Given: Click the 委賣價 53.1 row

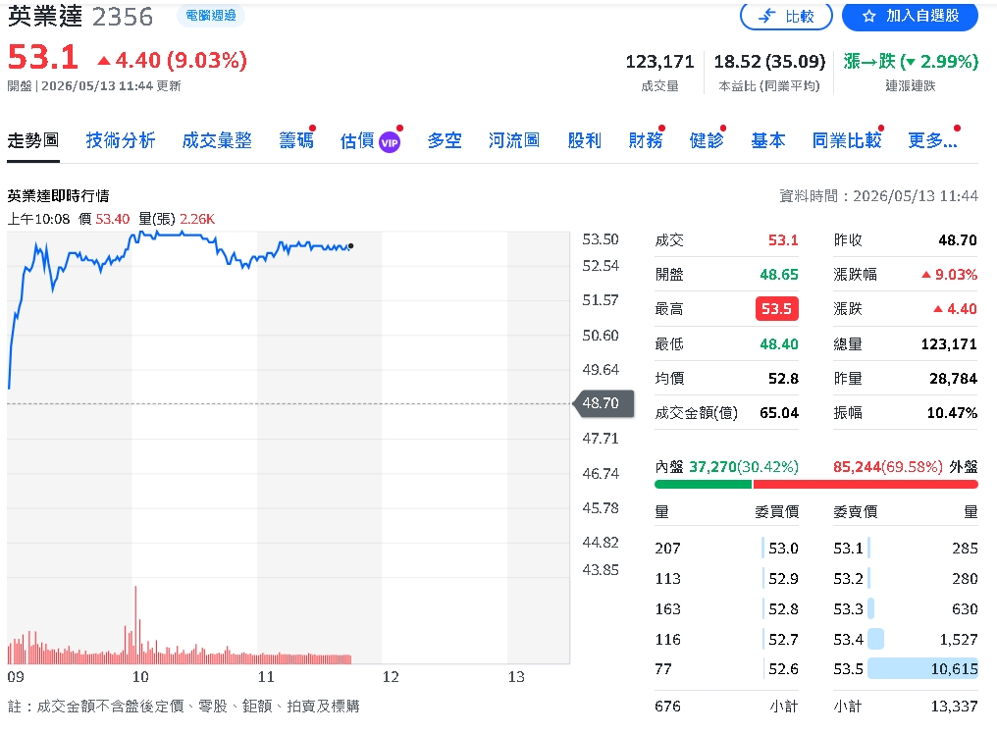Looking at the screenshot, I should pos(906,549).
